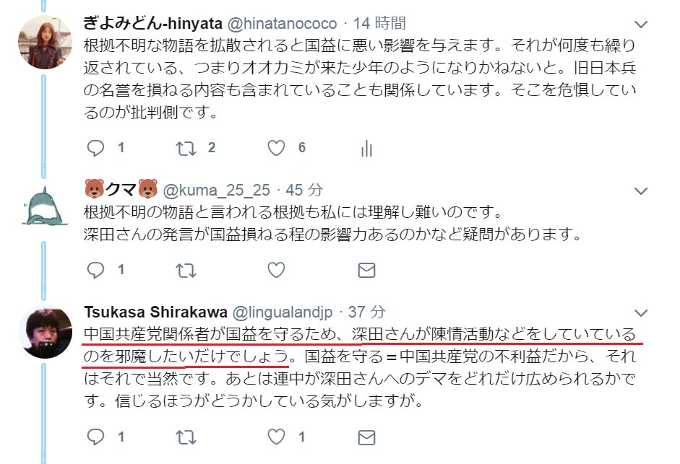The height and width of the screenshot is (464, 680).
Task: Reply to クマ's tweet
Action: point(95,270)
